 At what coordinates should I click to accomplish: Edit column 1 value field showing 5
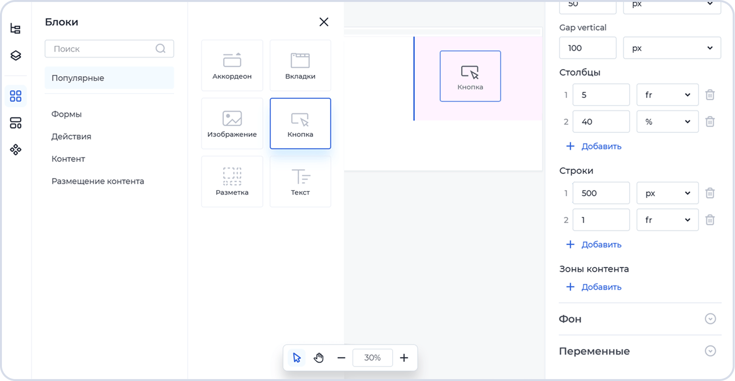(601, 95)
